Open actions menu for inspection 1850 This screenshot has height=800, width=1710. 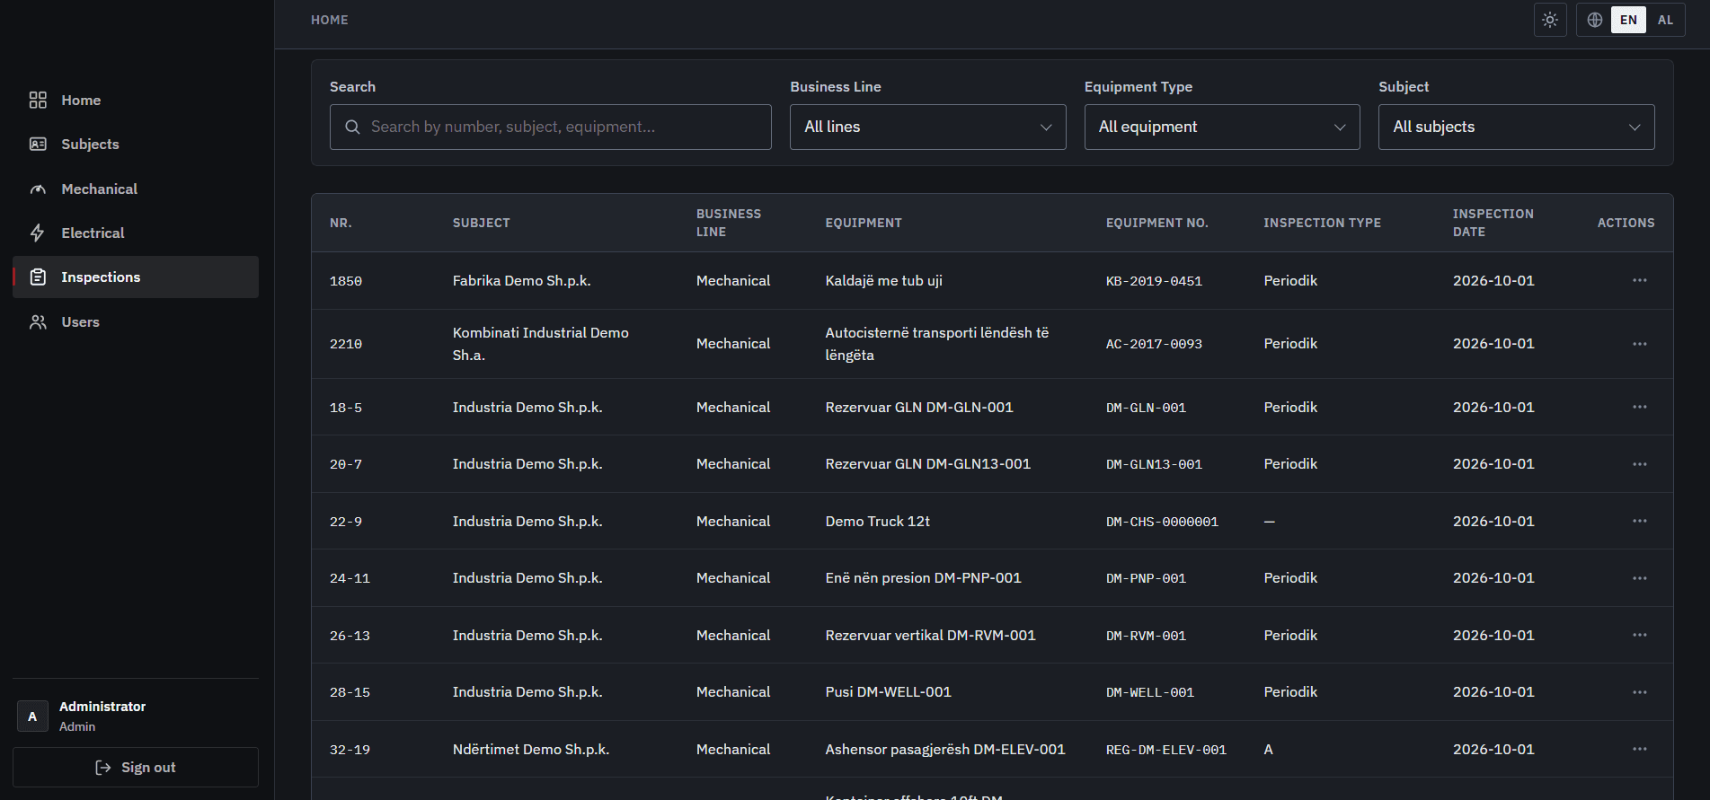click(1640, 281)
